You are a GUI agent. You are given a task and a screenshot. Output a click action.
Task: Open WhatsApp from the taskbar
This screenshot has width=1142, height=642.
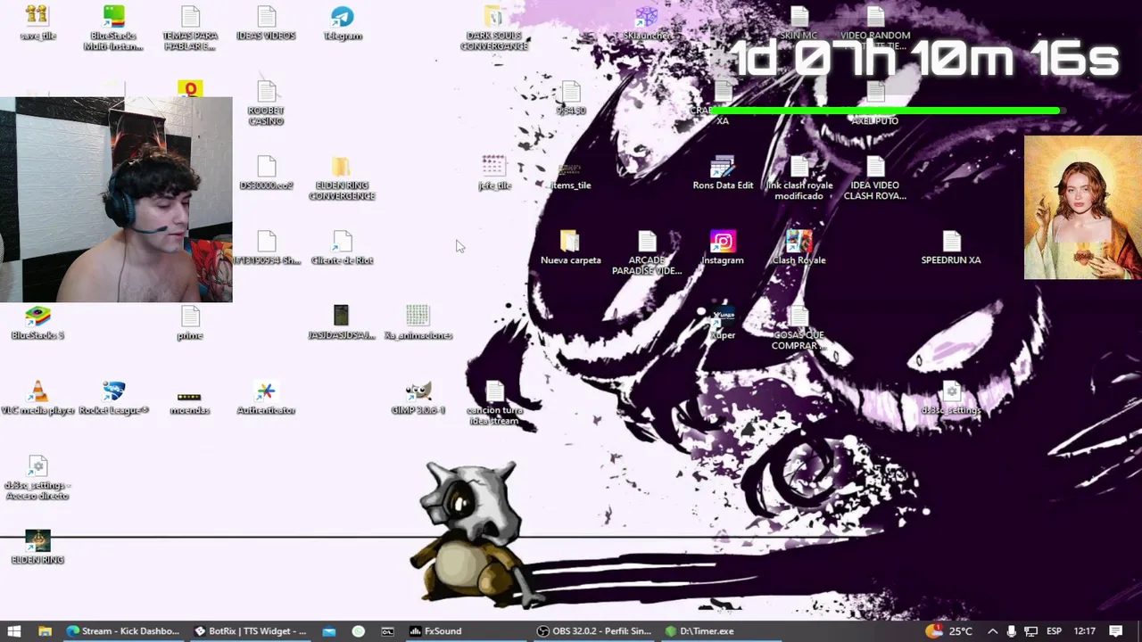(x=359, y=631)
